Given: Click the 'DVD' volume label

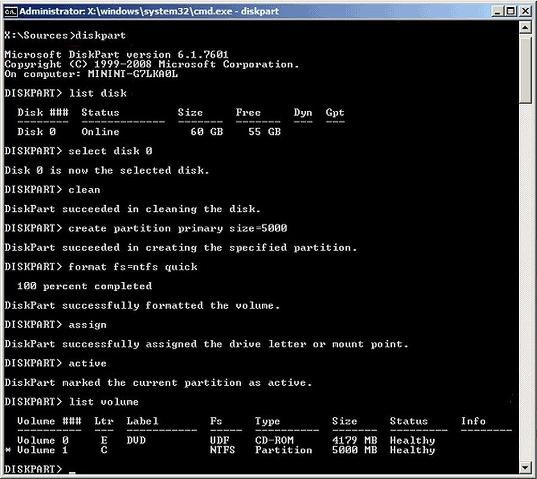Looking at the screenshot, I should click(x=136, y=440).
